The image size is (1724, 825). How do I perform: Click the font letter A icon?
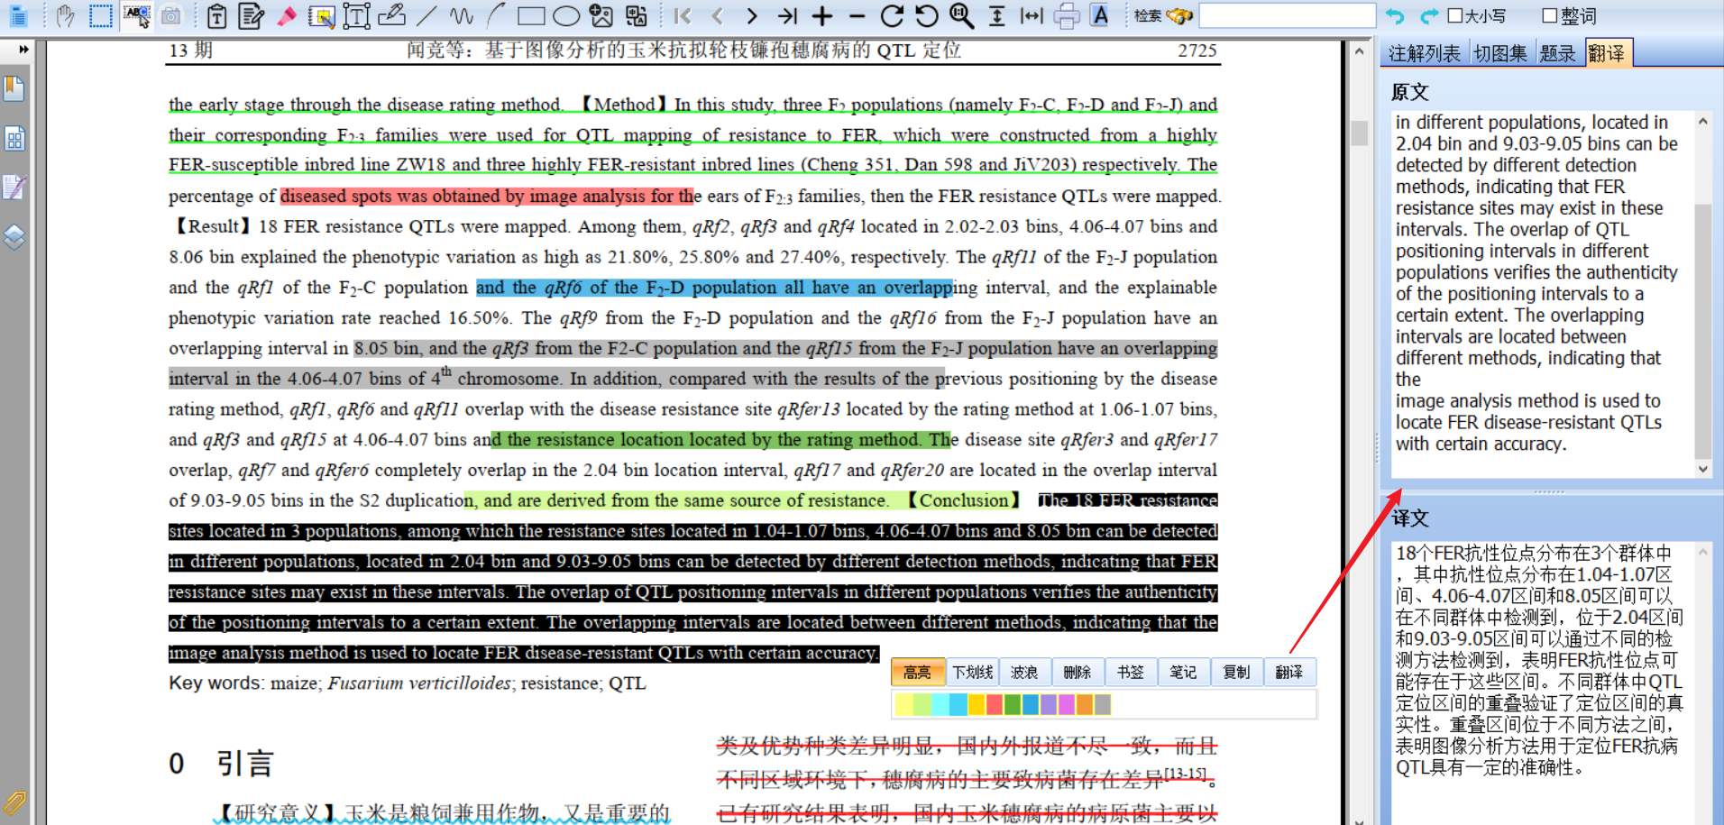(1100, 15)
